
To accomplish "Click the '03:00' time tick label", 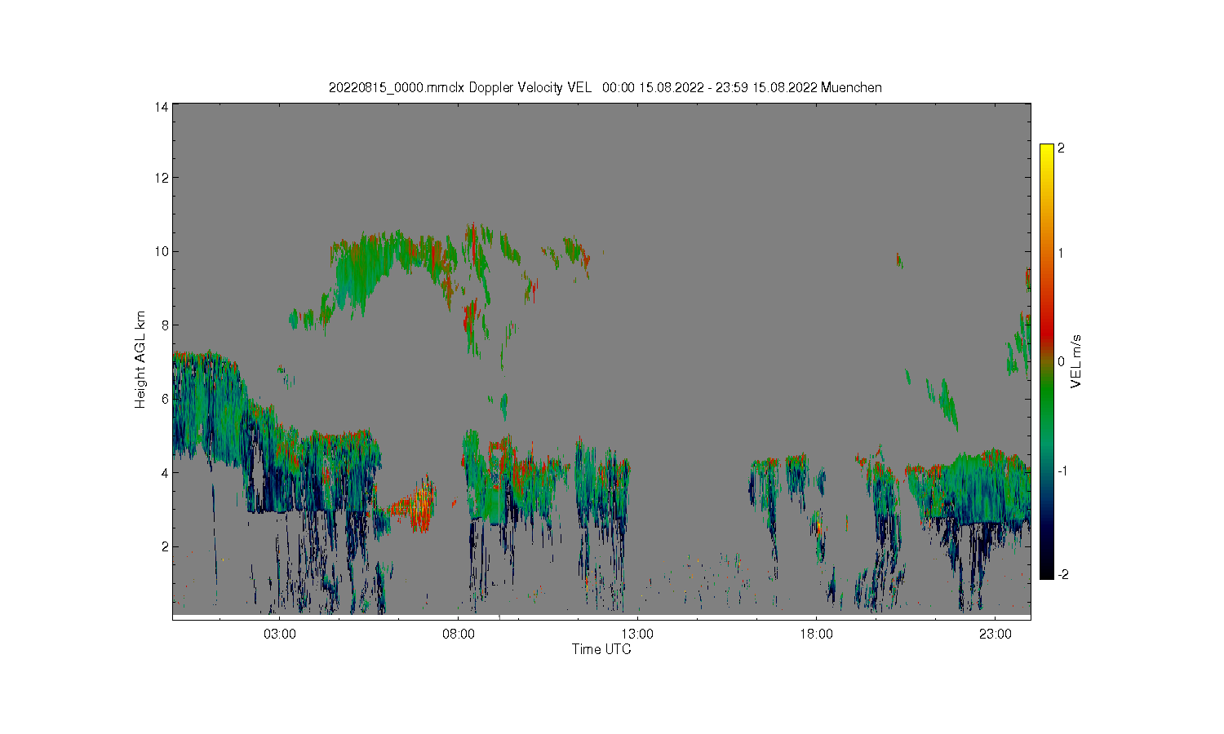I will pyautogui.click(x=280, y=635).
